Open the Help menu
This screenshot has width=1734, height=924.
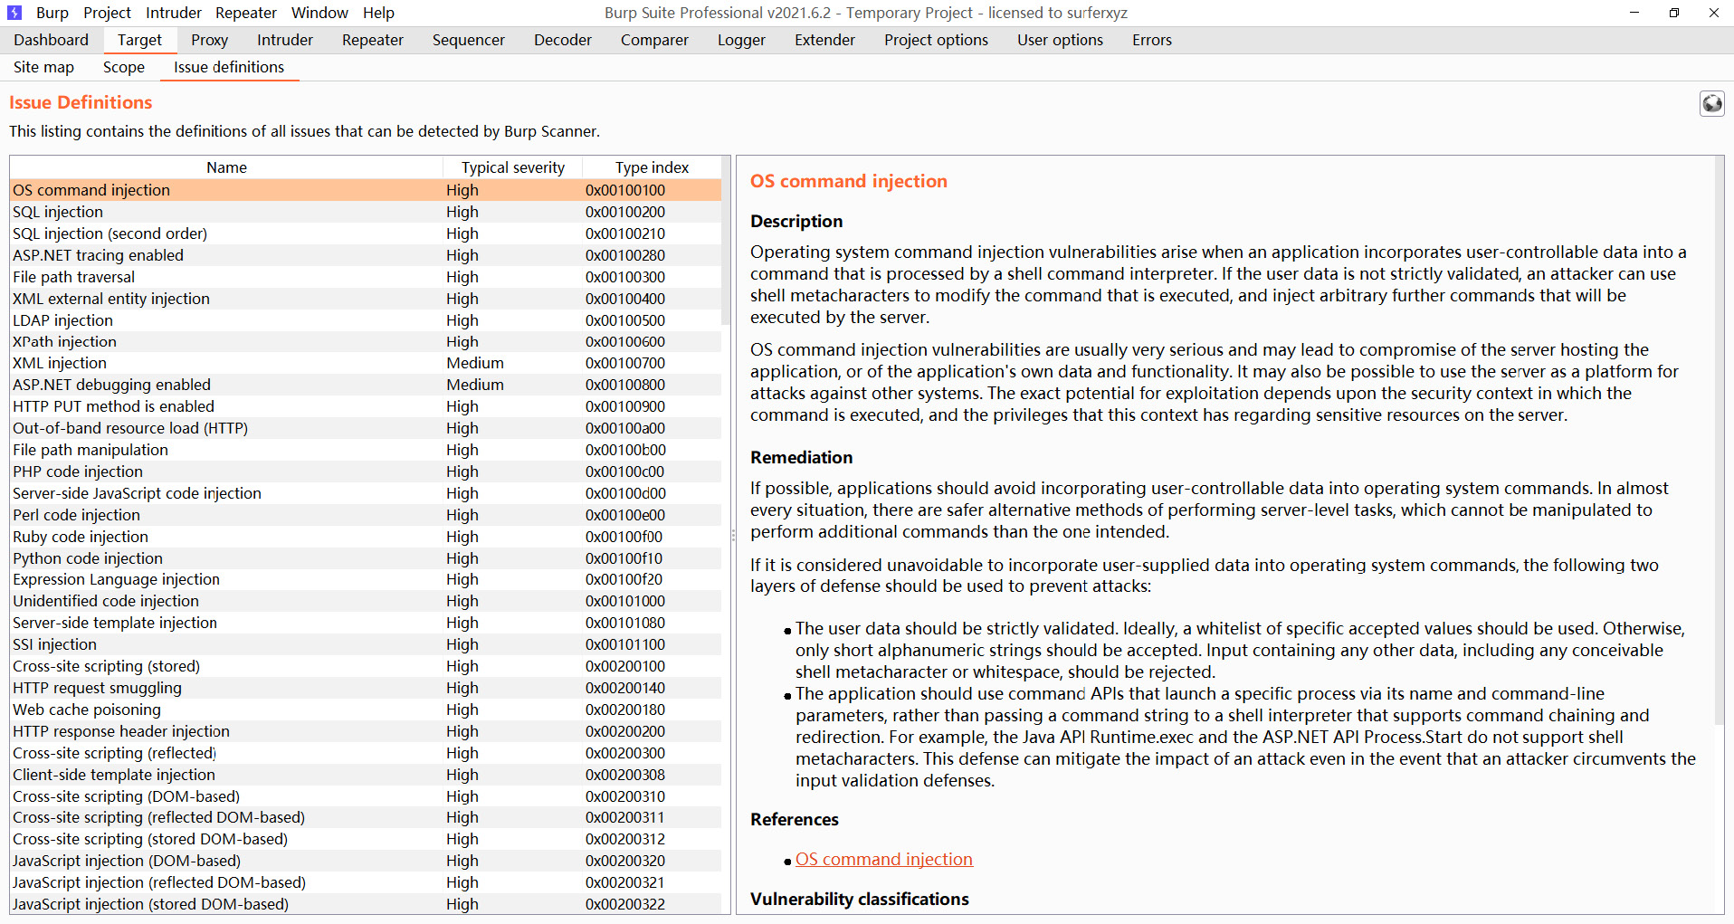click(378, 13)
